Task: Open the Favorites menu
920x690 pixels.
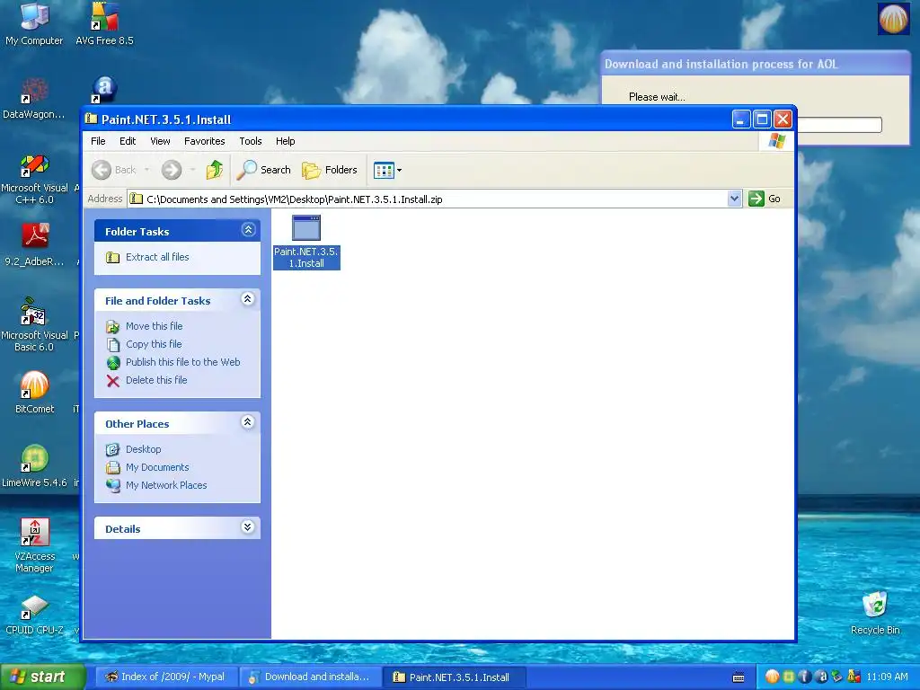Action: (204, 141)
